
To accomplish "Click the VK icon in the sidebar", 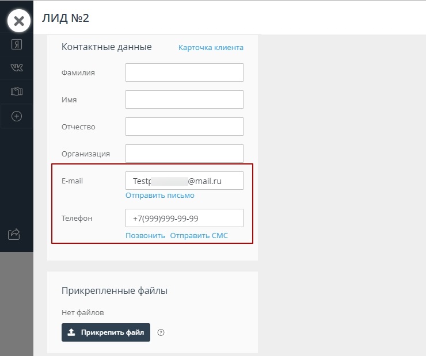I will (17, 68).
